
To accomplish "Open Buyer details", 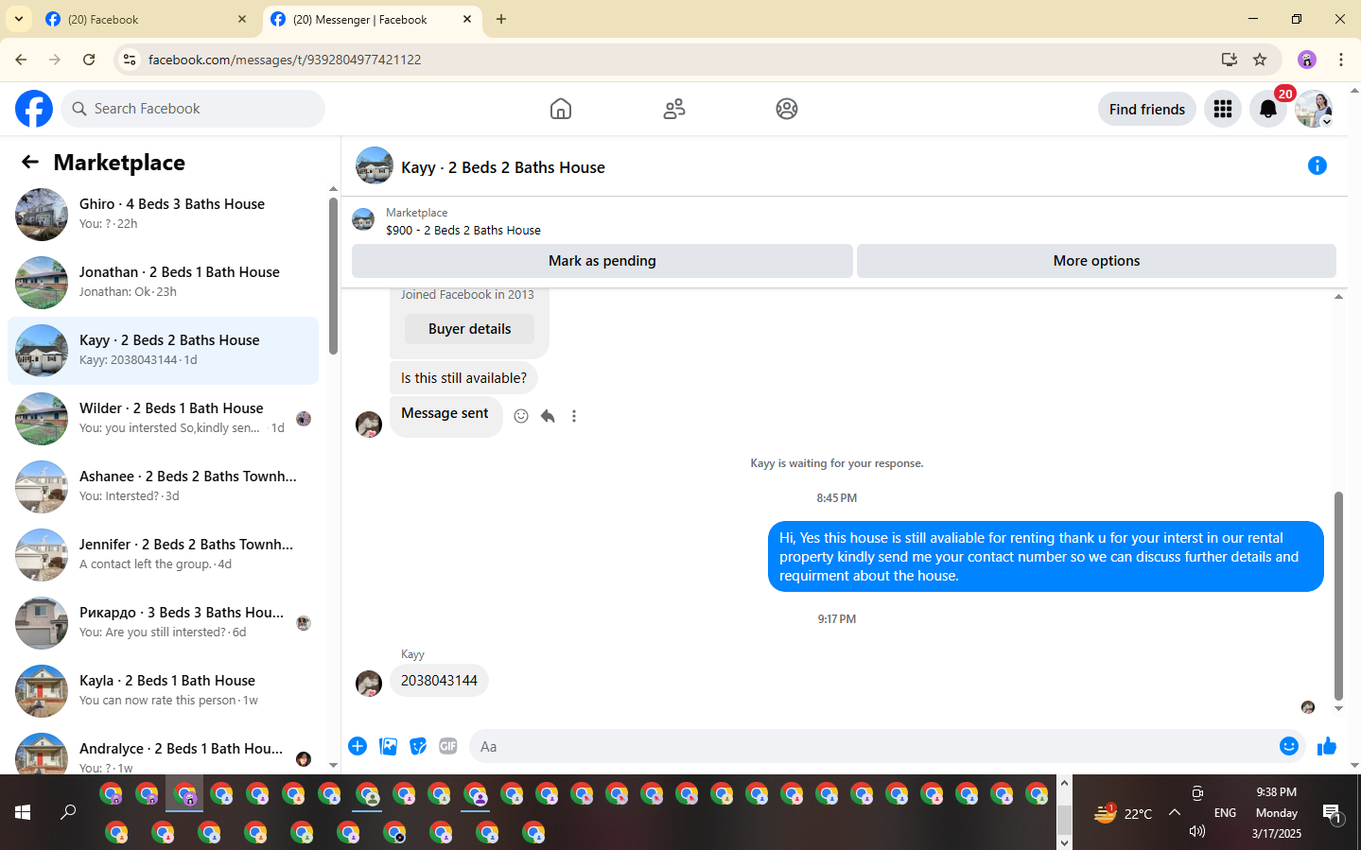I will tap(469, 329).
